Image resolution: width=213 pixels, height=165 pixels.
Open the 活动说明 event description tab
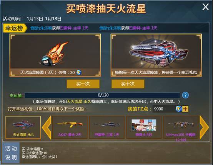click(11, 153)
